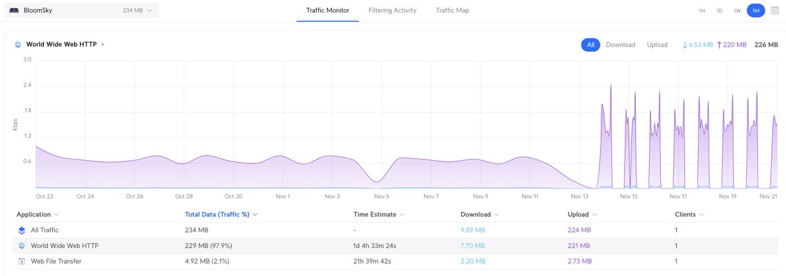The image size is (786, 276).
Task: Click the 234 MB total data cell
Action: [x=196, y=230]
